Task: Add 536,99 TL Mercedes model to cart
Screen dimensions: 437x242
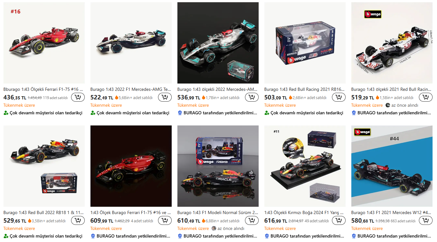Action: tap(252, 97)
